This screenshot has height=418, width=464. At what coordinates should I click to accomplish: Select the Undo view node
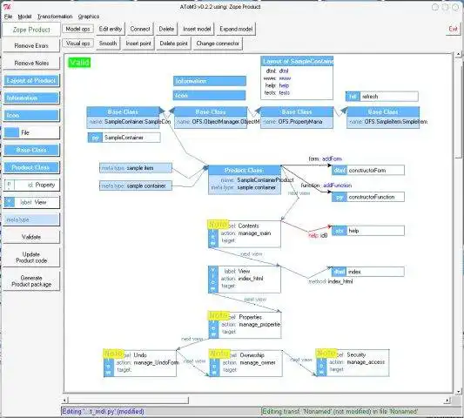click(140, 363)
